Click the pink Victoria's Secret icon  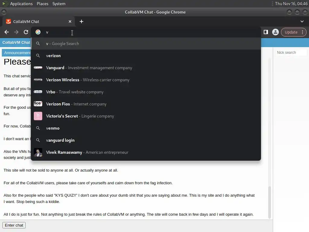point(38,116)
